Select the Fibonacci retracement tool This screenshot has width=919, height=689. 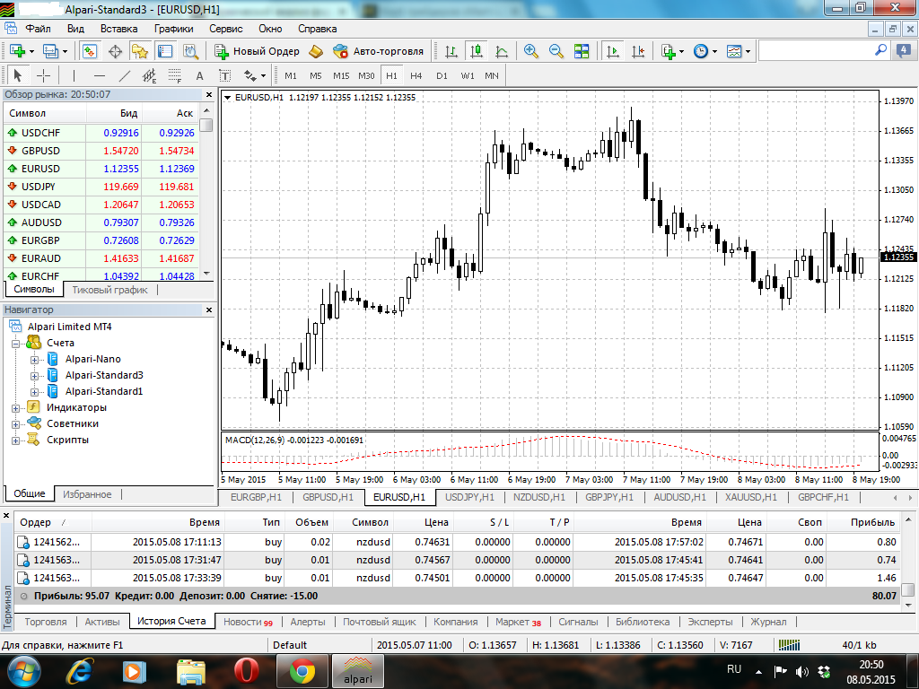pyautogui.click(x=175, y=75)
